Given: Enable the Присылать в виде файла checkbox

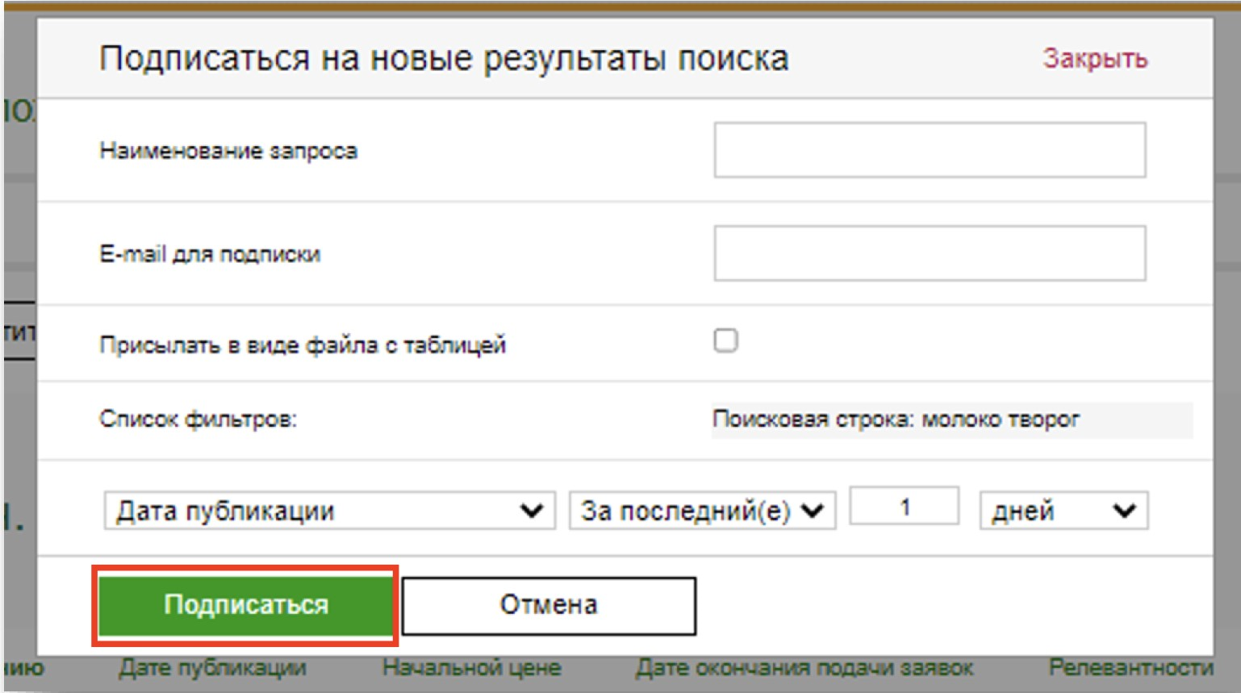Looking at the screenshot, I should [x=725, y=340].
